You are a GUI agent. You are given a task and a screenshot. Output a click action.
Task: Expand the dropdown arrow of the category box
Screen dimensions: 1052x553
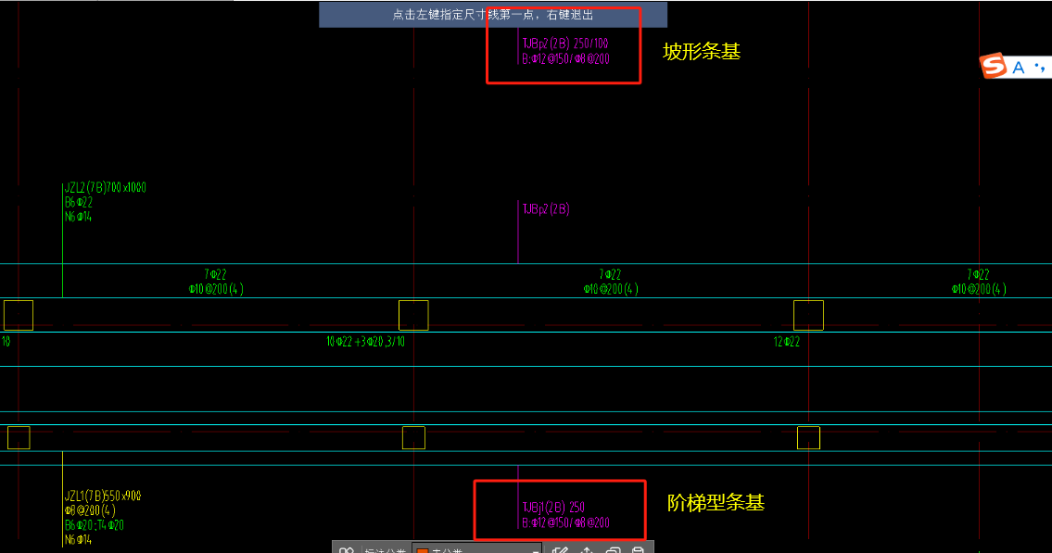[535, 550]
